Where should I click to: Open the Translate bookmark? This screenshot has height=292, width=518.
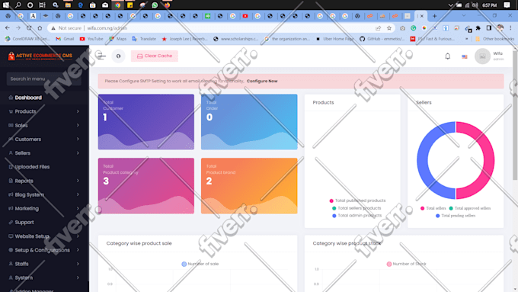pyautogui.click(x=144, y=39)
